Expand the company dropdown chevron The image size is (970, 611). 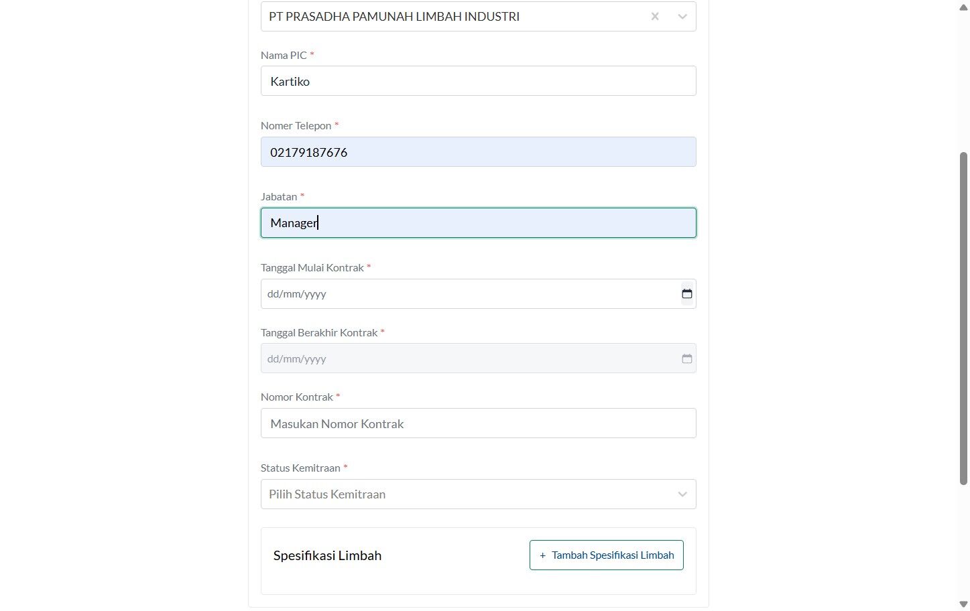682,16
